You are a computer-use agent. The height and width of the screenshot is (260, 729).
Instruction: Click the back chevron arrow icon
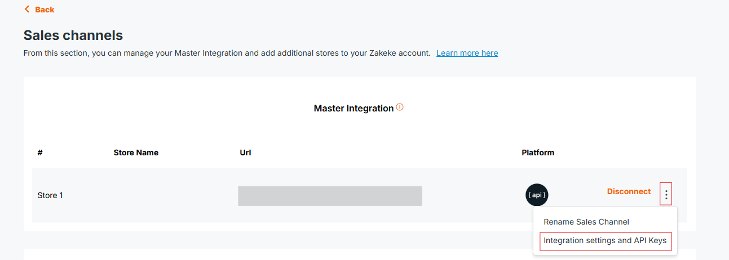[x=26, y=9]
